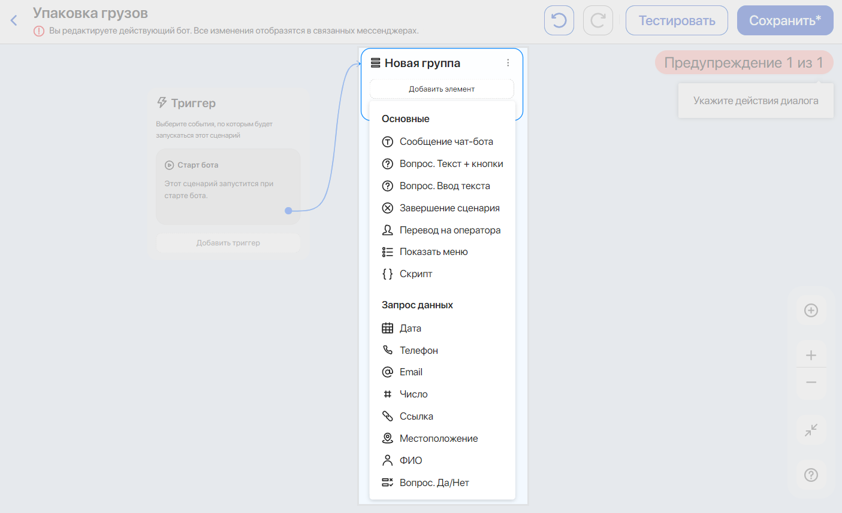Click the zoom out minus icon

[811, 383]
